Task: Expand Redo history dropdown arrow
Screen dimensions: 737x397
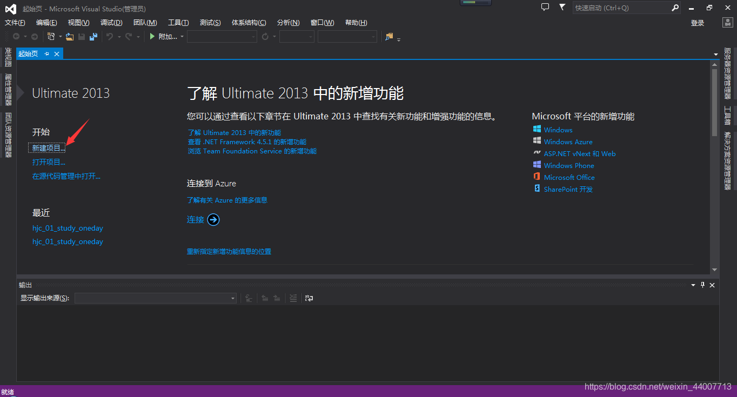Action: (x=138, y=37)
